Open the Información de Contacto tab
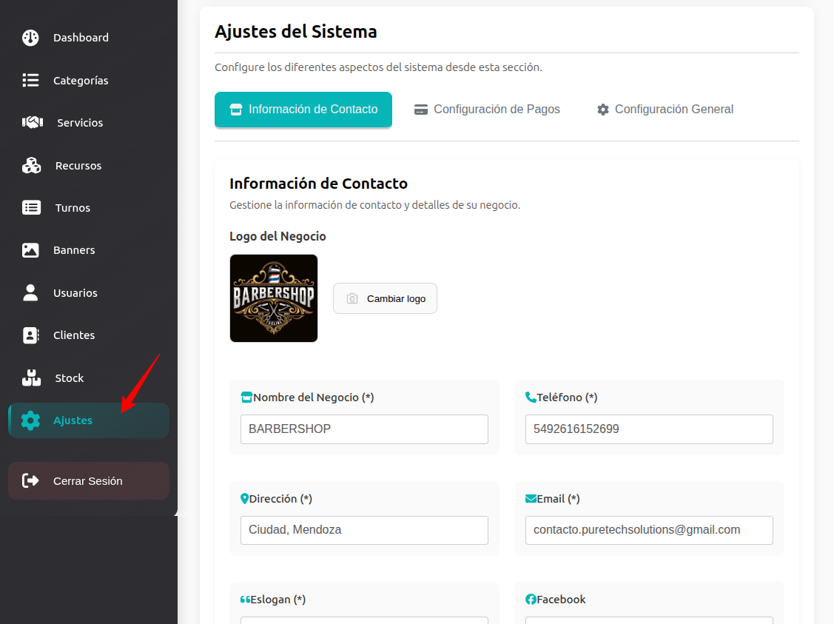Image resolution: width=834 pixels, height=624 pixels. coord(303,110)
